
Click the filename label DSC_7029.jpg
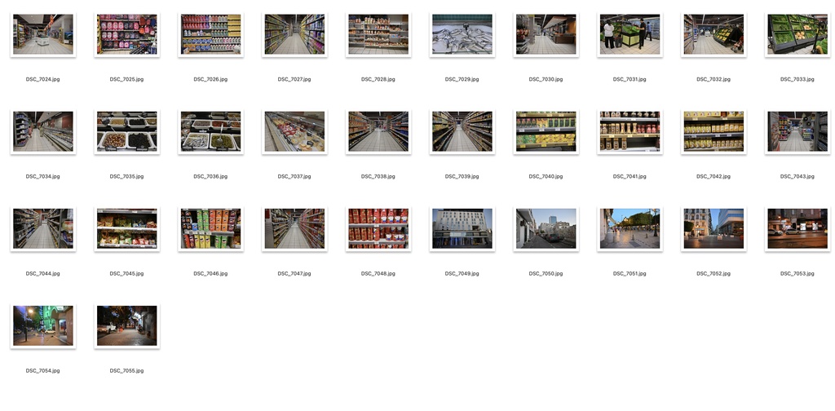pos(462,79)
